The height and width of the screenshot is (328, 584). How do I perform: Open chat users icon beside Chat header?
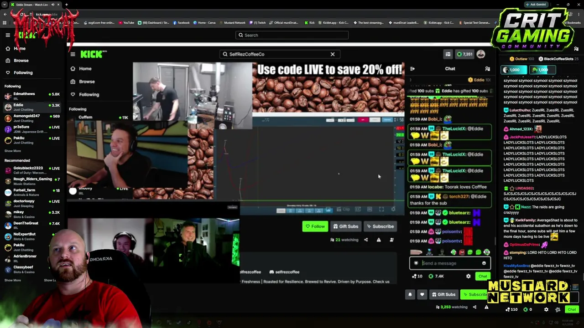point(487,69)
